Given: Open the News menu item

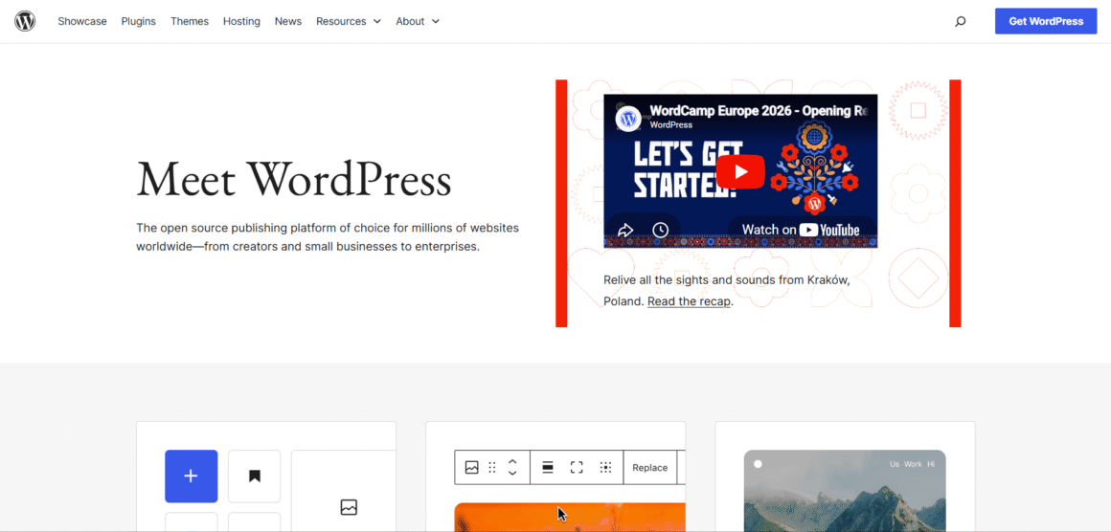Looking at the screenshot, I should (288, 21).
